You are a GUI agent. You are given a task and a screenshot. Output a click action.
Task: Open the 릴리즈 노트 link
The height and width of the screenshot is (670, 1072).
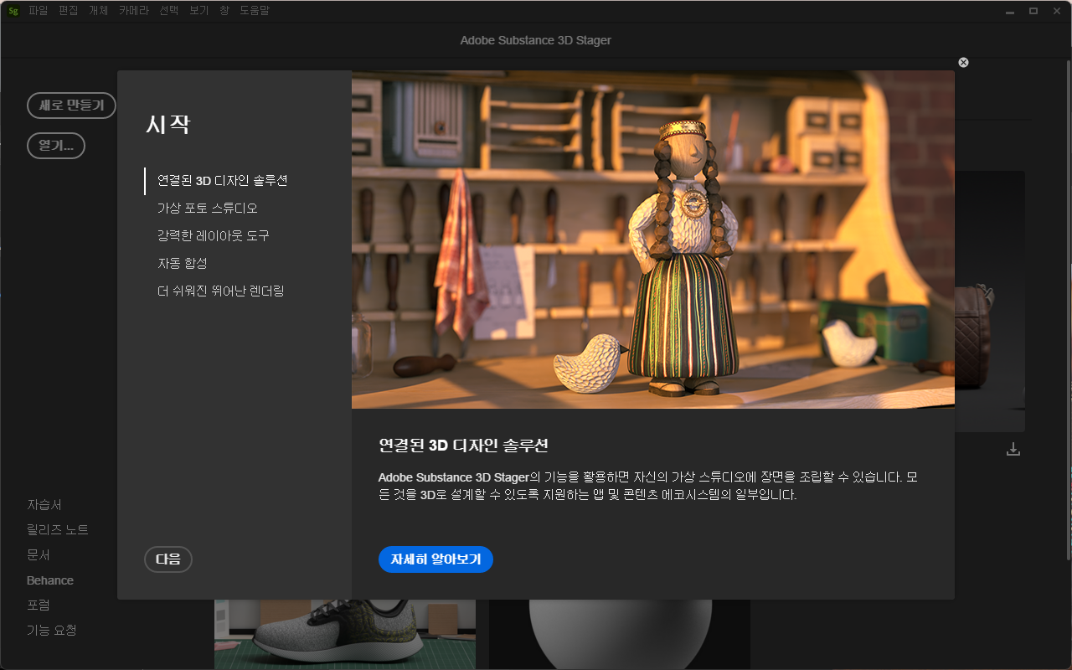(58, 530)
